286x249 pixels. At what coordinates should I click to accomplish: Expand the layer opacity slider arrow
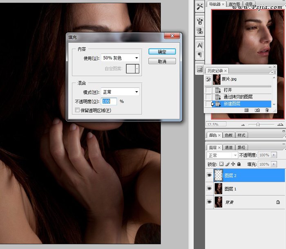[274, 155]
